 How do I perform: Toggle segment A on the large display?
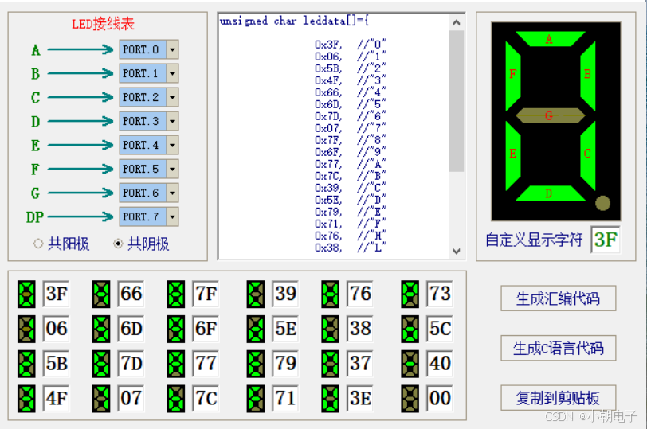(550, 39)
